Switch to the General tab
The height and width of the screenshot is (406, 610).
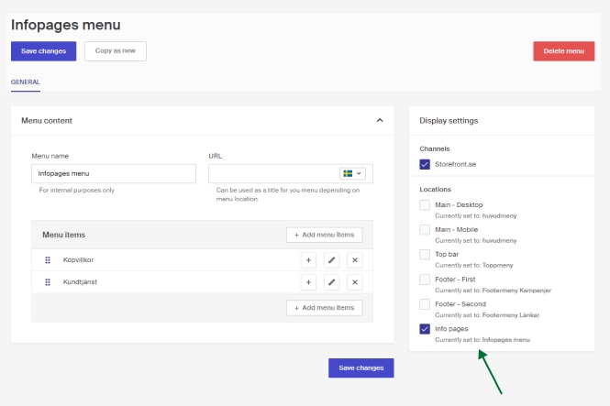(26, 82)
